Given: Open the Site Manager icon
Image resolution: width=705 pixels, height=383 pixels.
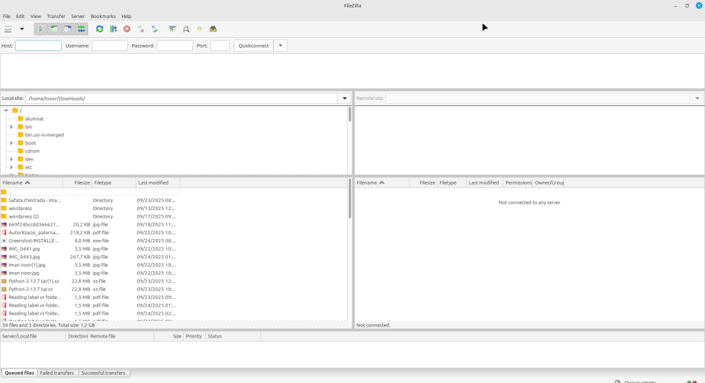Looking at the screenshot, I should [x=9, y=29].
